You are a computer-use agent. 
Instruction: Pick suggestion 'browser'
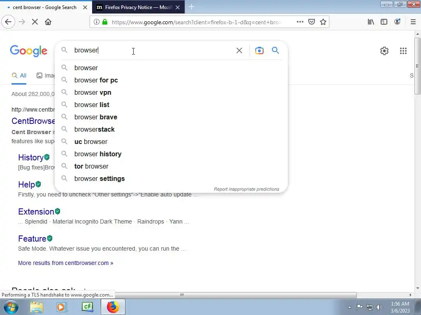(x=171, y=68)
